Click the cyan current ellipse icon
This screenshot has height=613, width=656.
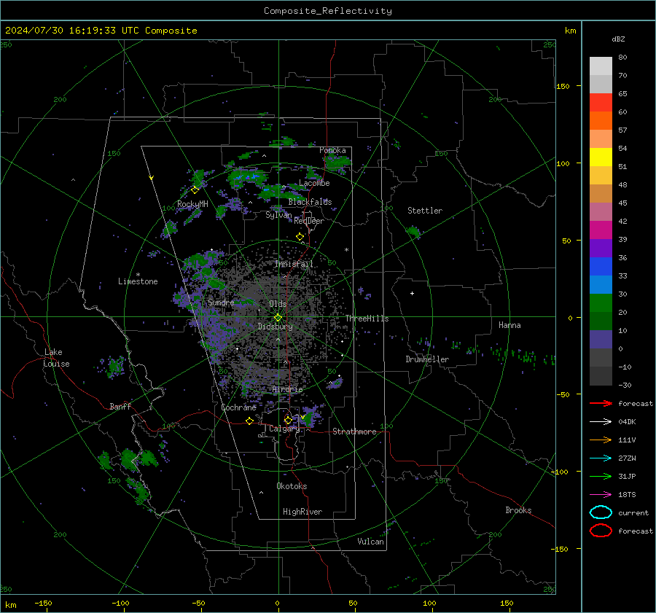click(x=601, y=512)
